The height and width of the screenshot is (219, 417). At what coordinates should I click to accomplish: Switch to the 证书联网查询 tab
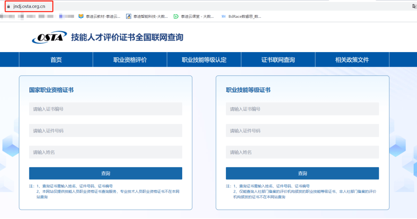coord(278,60)
